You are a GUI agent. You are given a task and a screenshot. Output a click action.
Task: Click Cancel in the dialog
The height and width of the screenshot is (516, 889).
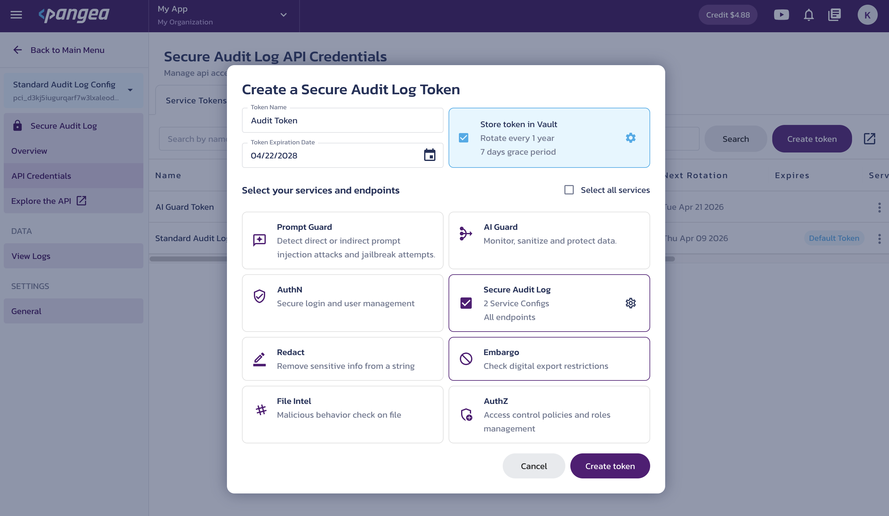click(534, 466)
